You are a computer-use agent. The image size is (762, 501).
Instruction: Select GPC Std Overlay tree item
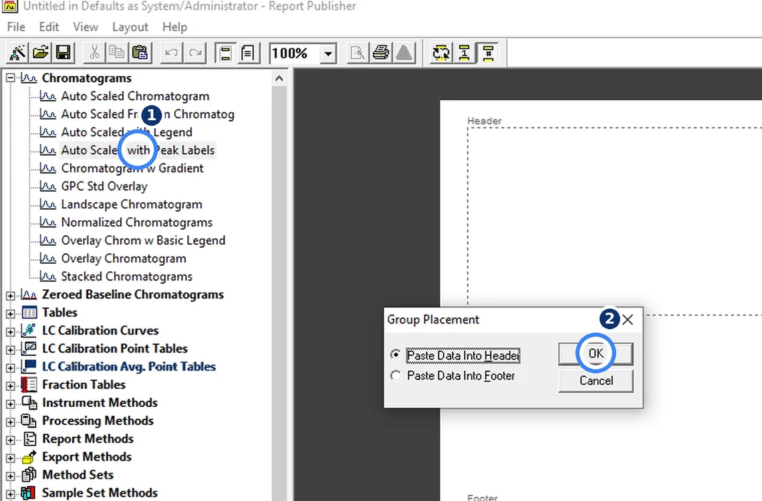[104, 186]
